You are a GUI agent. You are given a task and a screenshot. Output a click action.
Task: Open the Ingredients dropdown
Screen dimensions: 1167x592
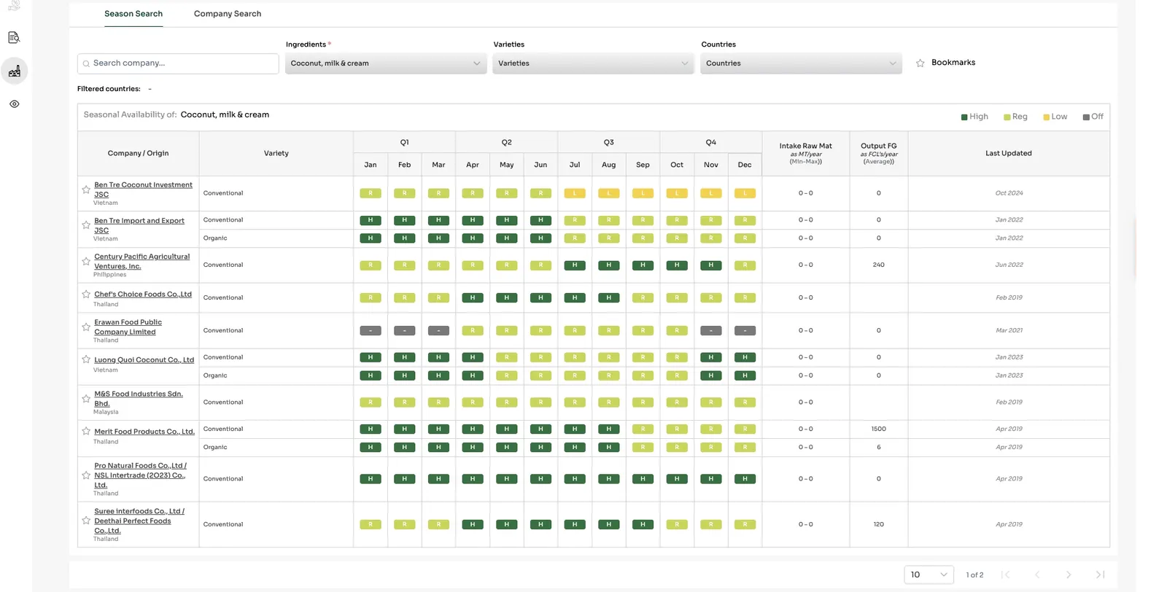pyautogui.click(x=386, y=63)
